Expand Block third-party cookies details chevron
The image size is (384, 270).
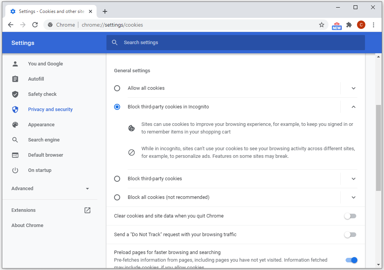click(x=353, y=179)
